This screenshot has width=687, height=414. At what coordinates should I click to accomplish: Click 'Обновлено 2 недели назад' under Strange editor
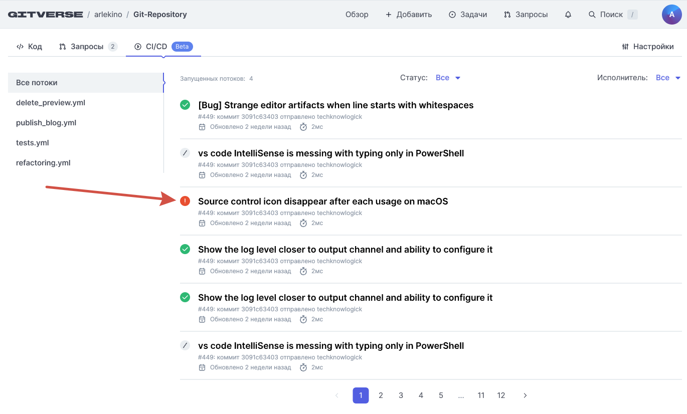pyautogui.click(x=250, y=127)
